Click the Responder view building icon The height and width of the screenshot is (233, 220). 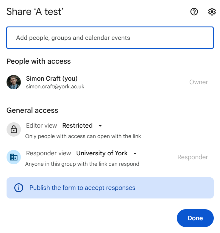(14, 157)
